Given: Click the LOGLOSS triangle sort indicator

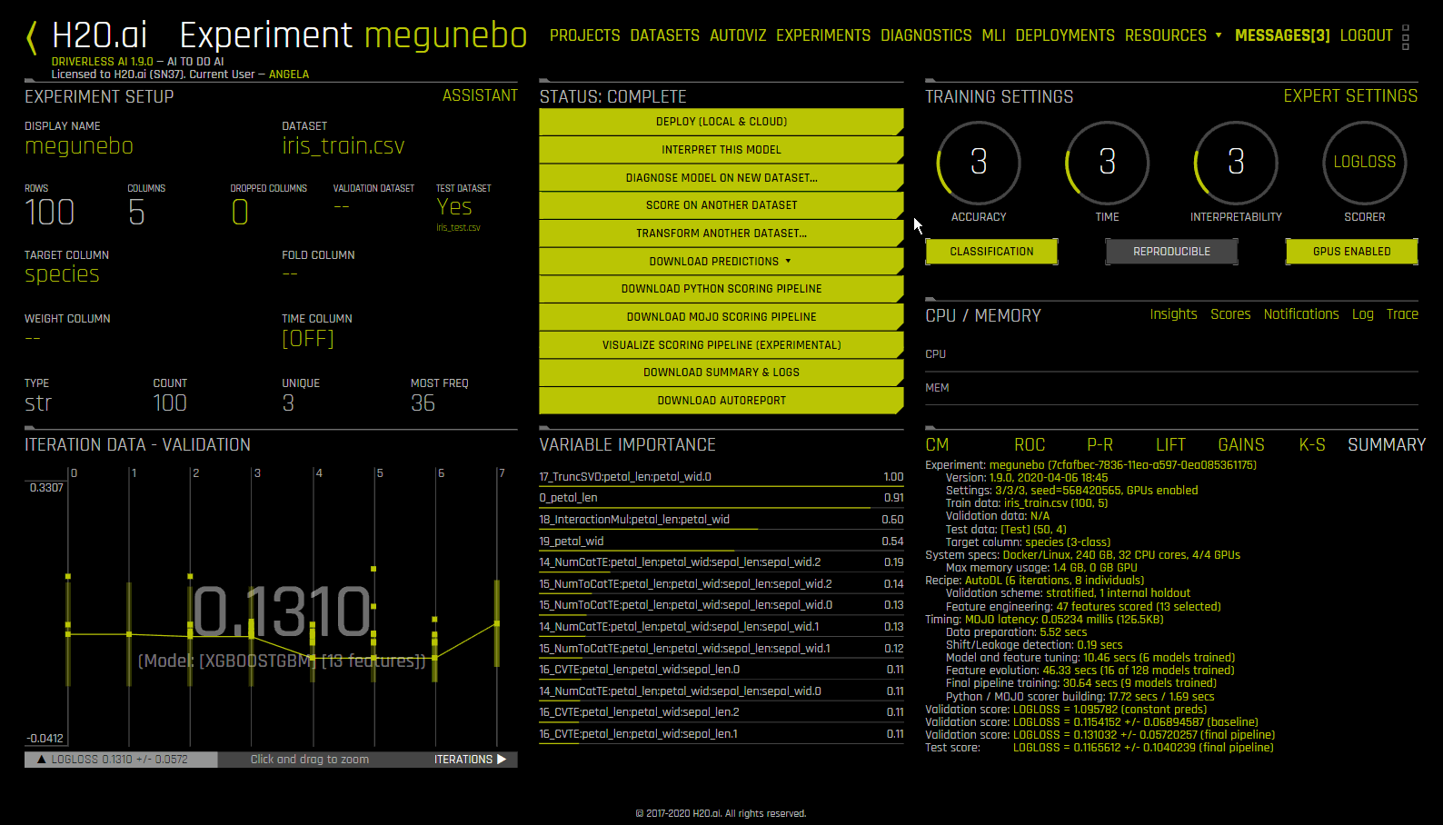Looking at the screenshot, I should tap(42, 760).
